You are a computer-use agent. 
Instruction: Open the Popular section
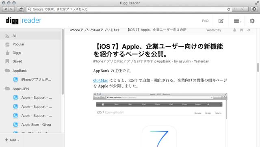(18, 44)
